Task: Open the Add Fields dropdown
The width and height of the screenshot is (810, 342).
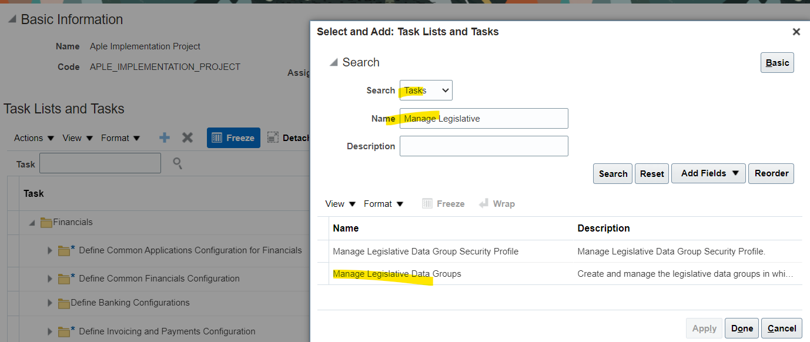Action: [708, 173]
